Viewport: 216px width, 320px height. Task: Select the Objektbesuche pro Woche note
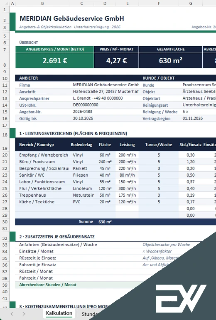click(166, 245)
